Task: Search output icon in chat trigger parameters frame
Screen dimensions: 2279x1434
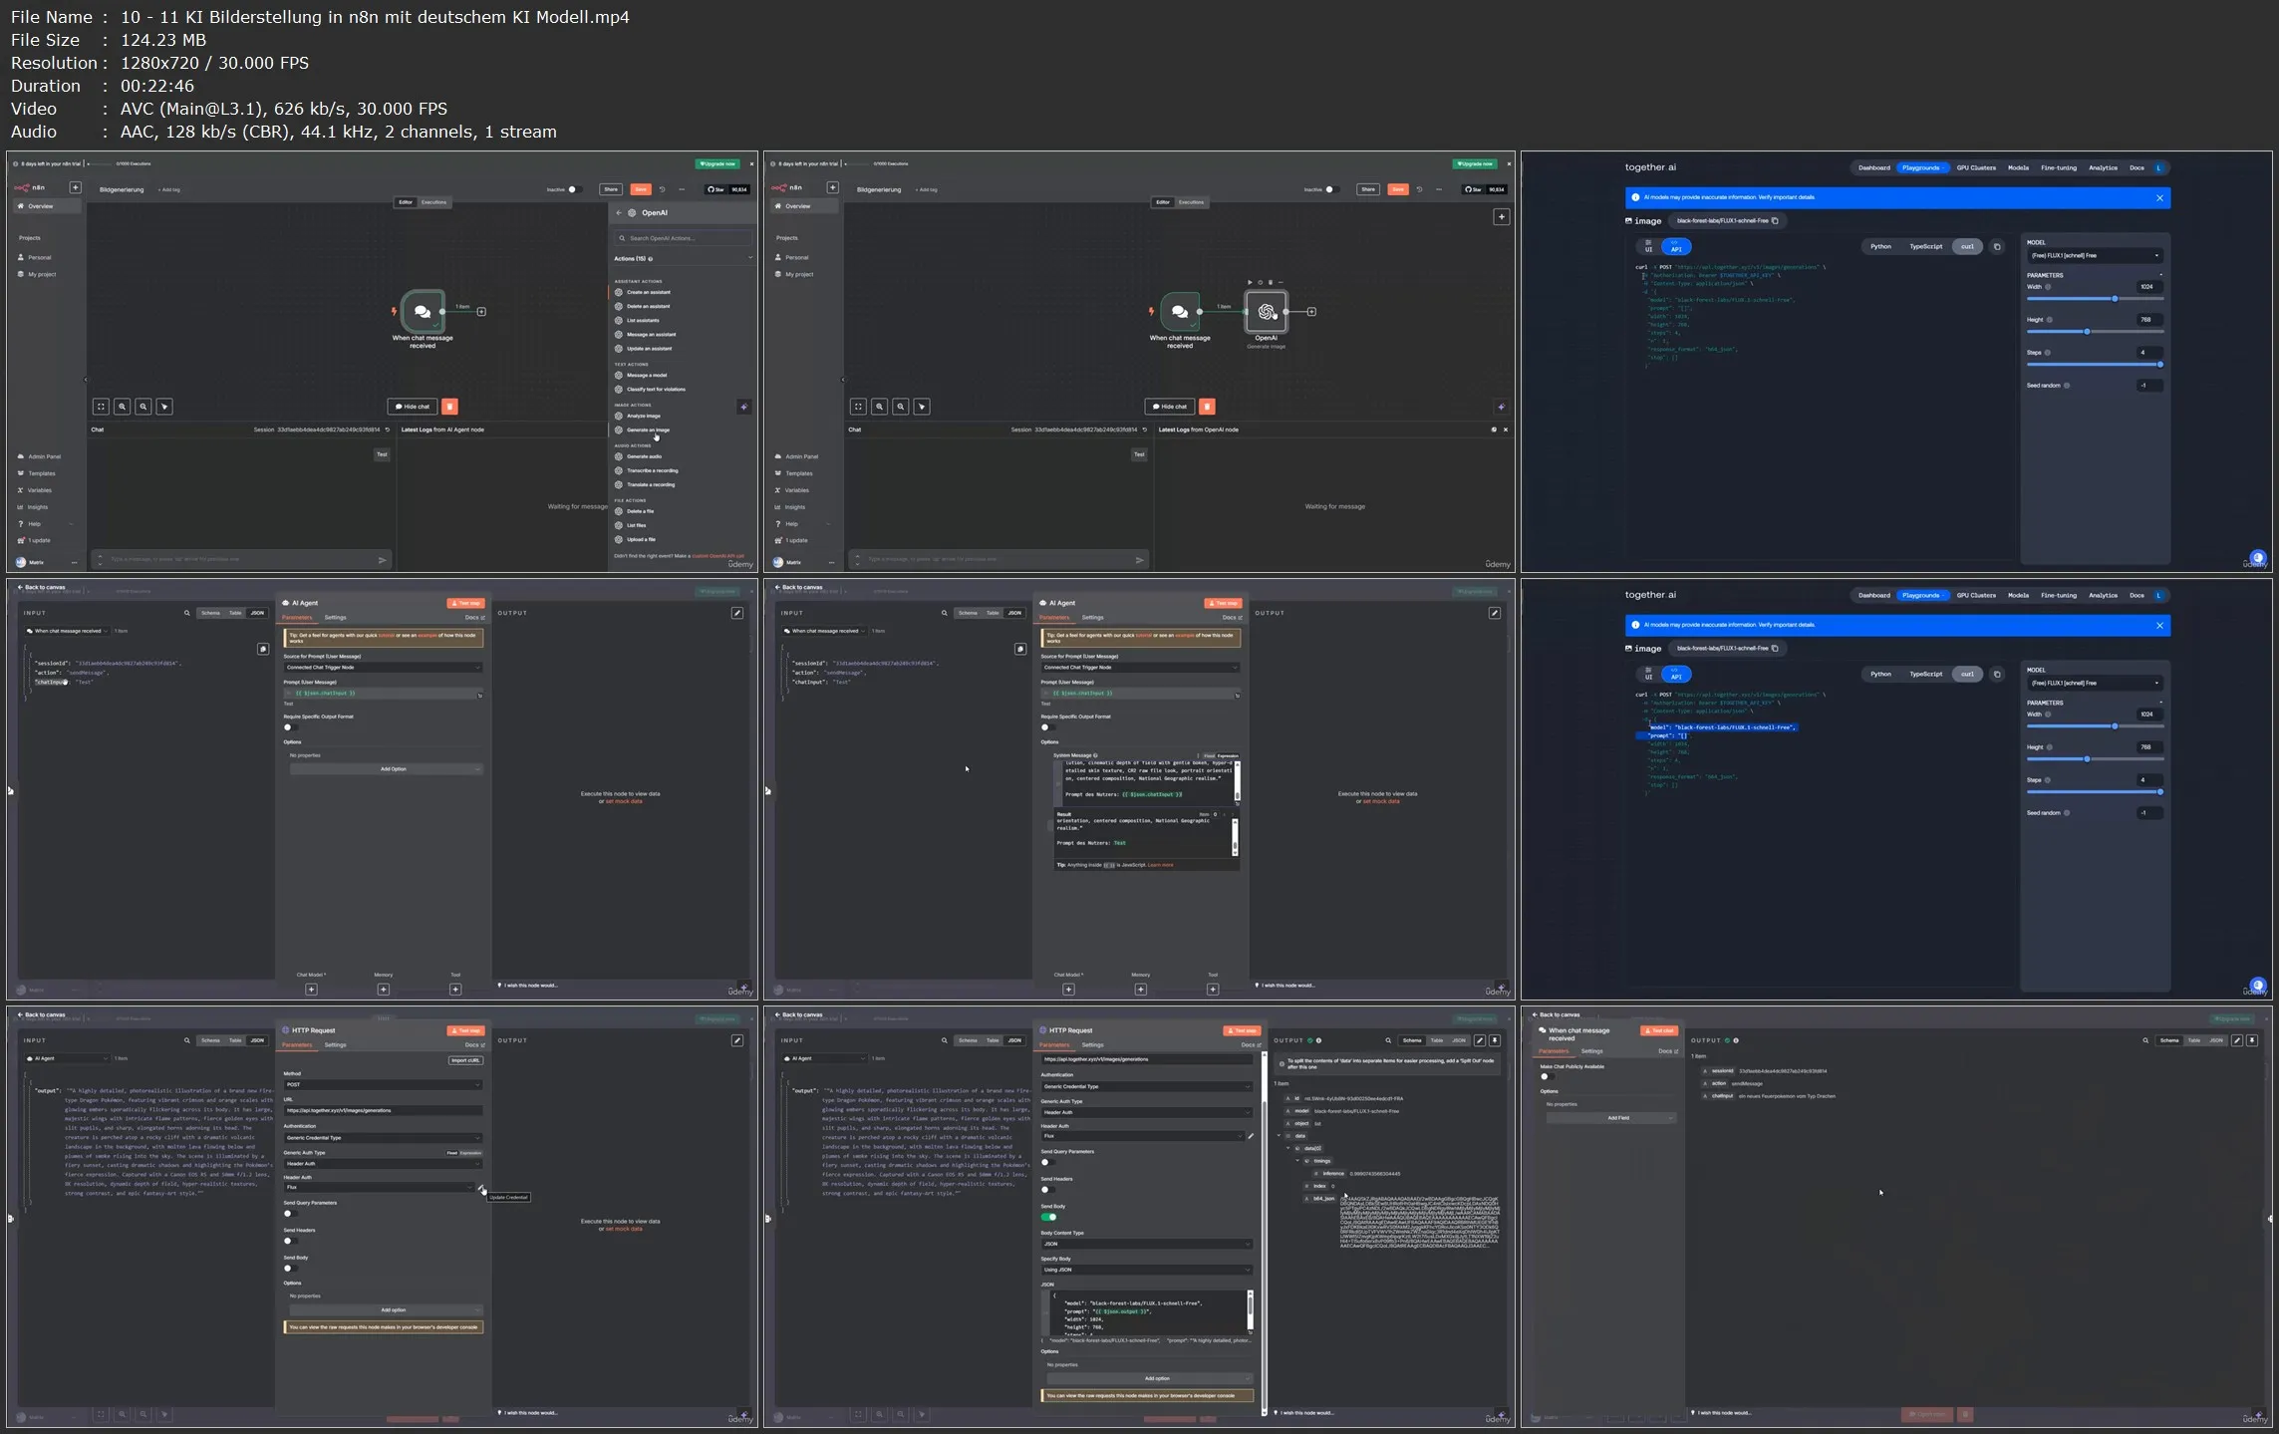Action: (2145, 1040)
